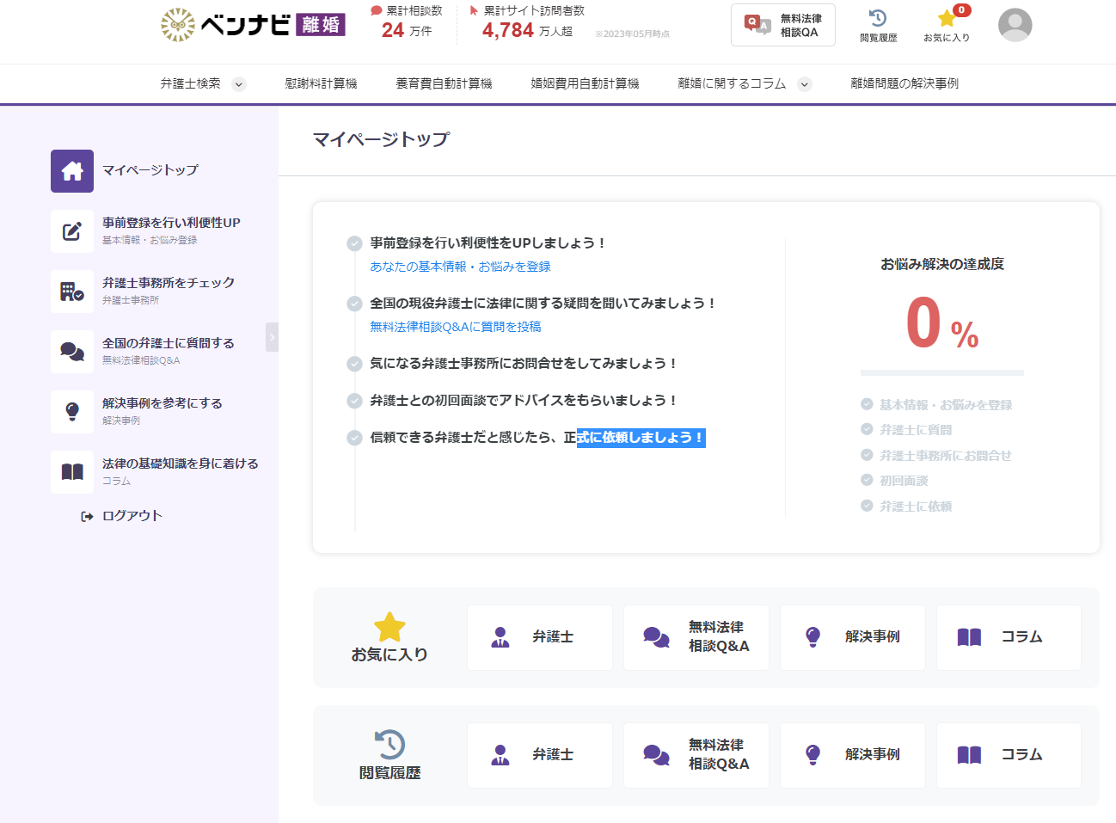
Task: Click the お悩み解決の達成度 progress bar
Action: tap(941, 372)
